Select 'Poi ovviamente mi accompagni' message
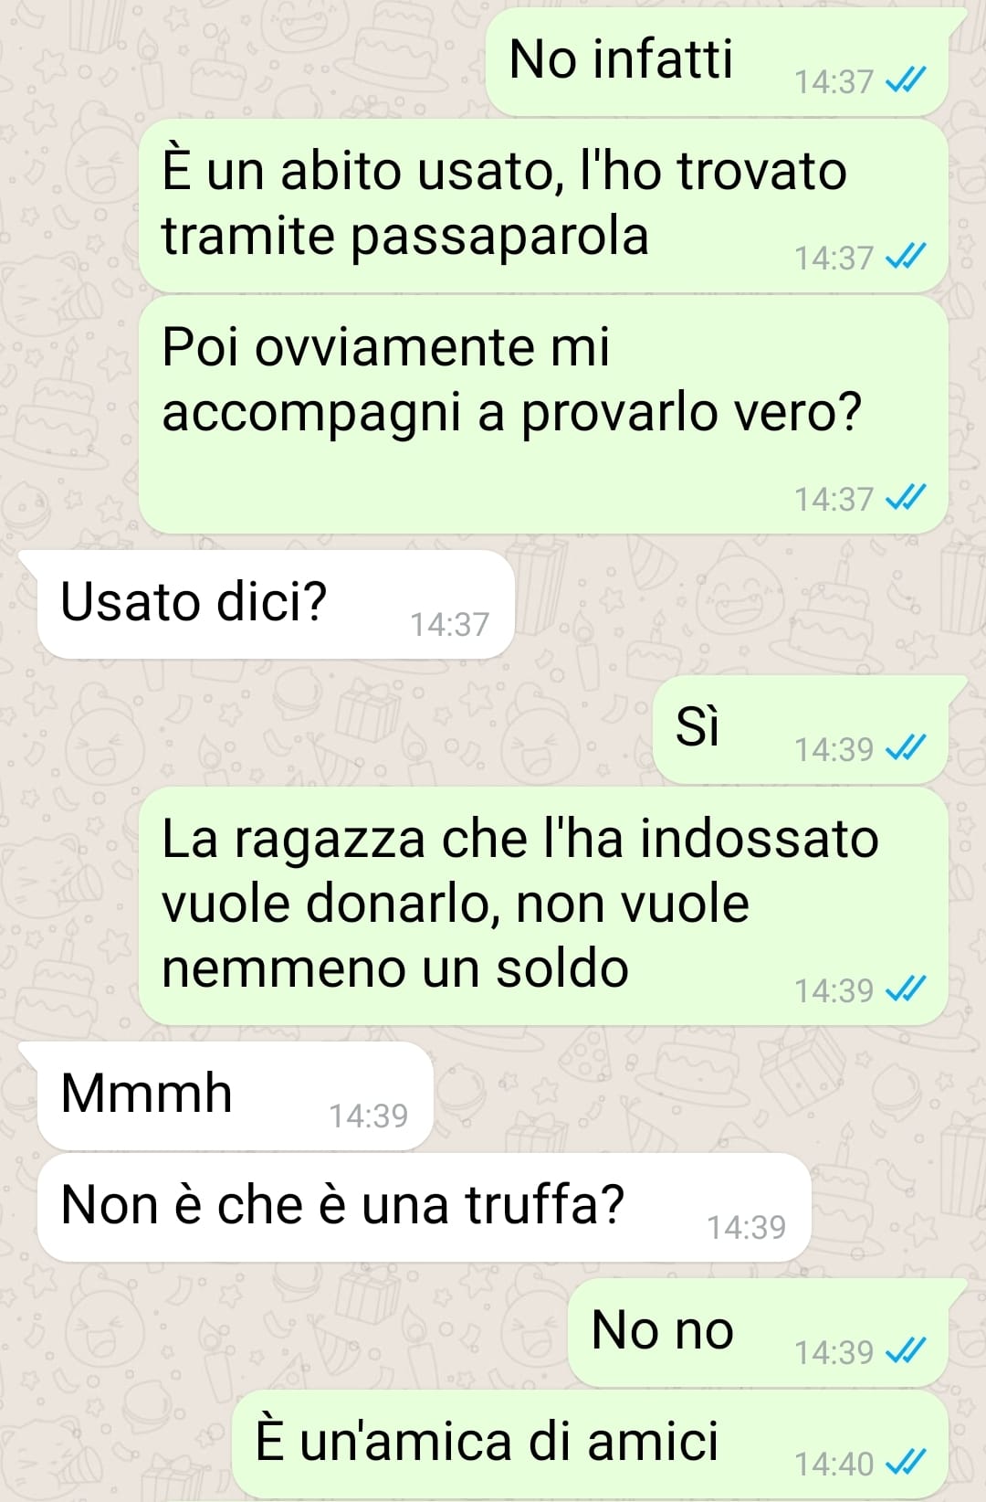Screen dimensions: 986x1502 click(543, 414)
